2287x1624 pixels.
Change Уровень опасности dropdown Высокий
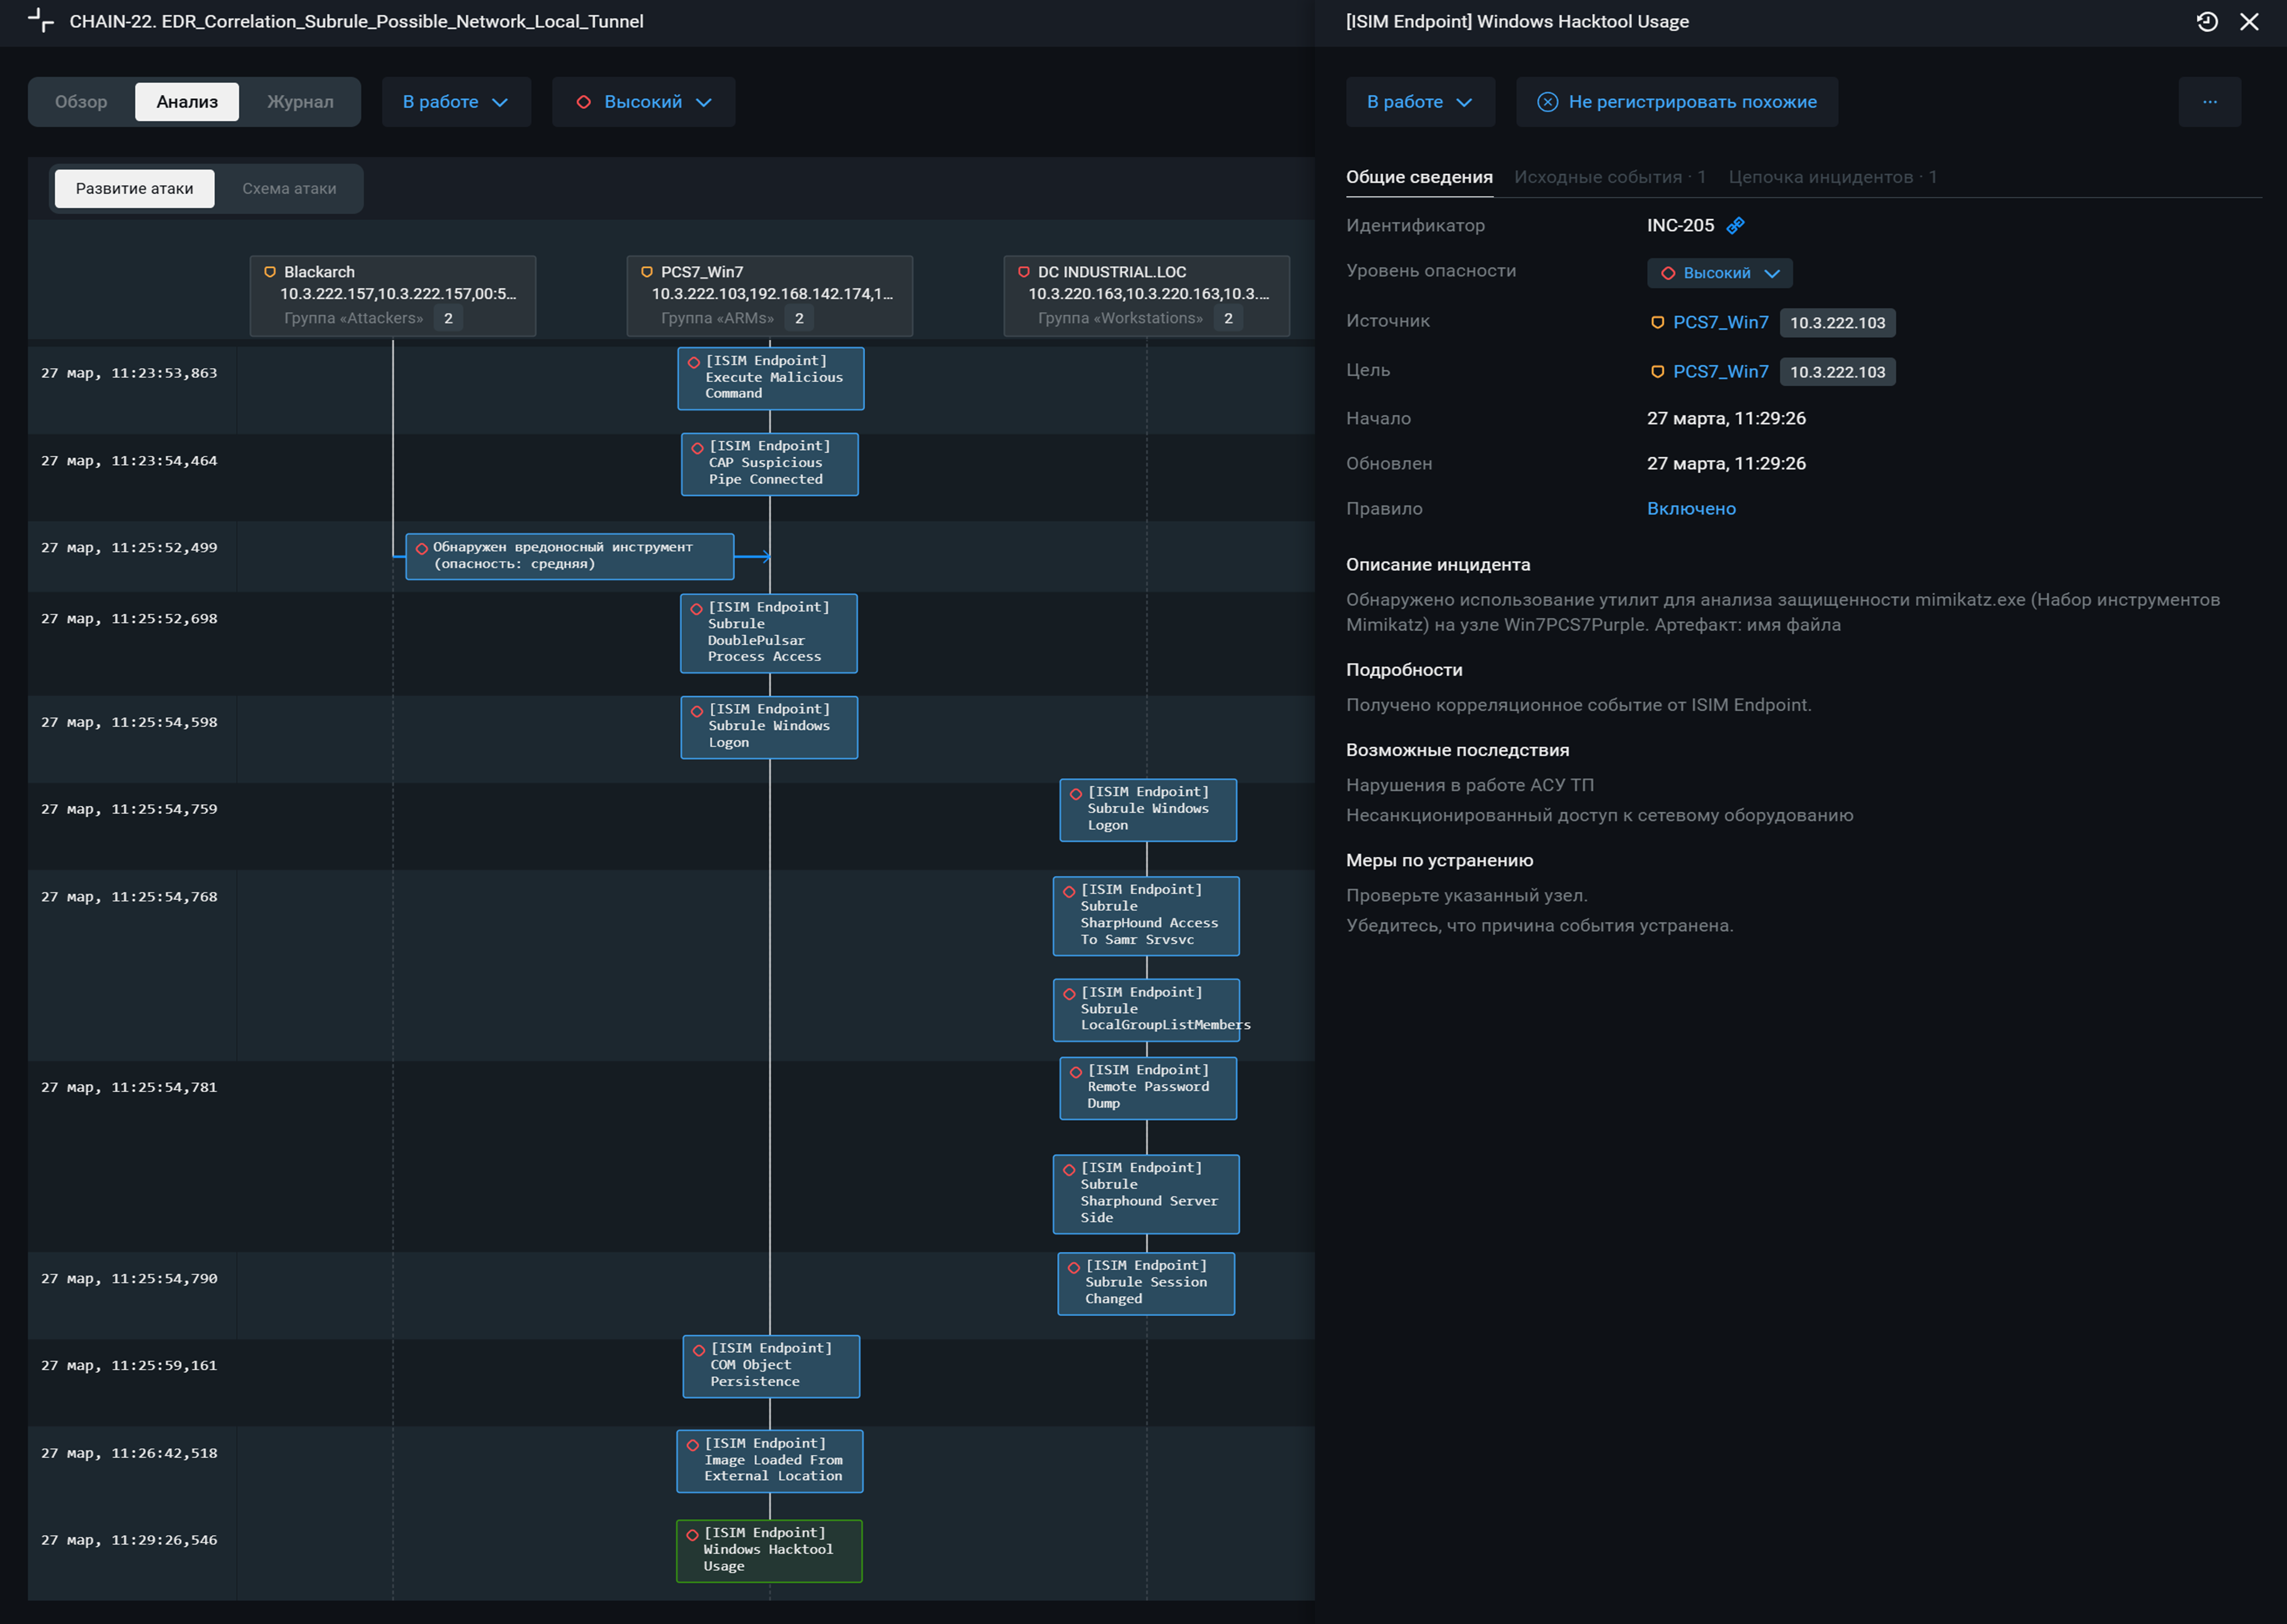1719,273
